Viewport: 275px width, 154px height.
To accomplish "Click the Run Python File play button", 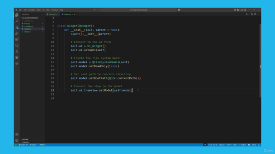I will coord(247,14).
